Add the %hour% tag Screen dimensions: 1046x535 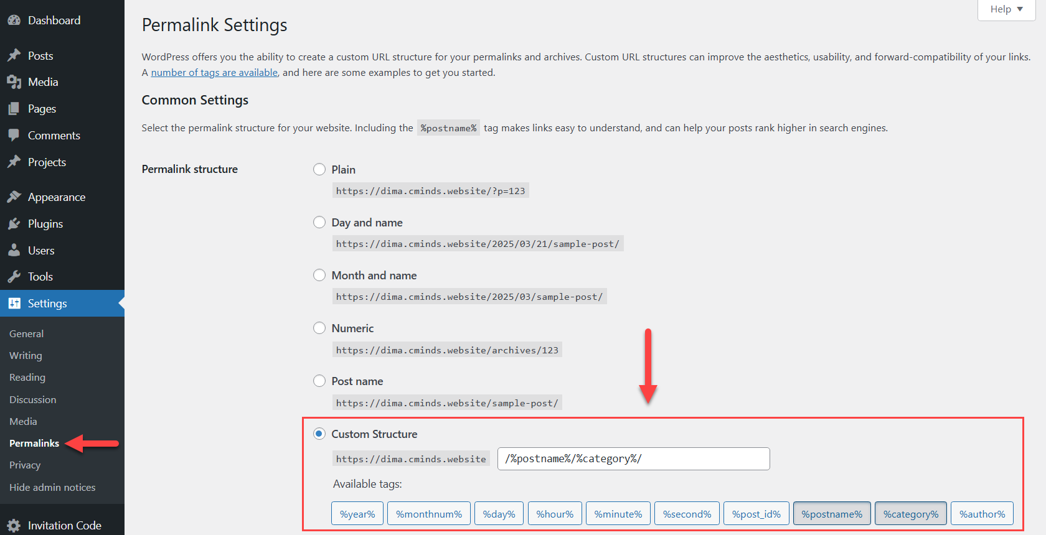pos(555,514)
